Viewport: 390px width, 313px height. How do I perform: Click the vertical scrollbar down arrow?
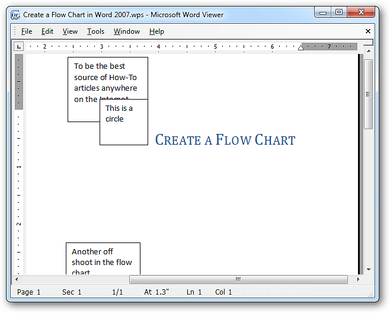click(x=368, y=269)
